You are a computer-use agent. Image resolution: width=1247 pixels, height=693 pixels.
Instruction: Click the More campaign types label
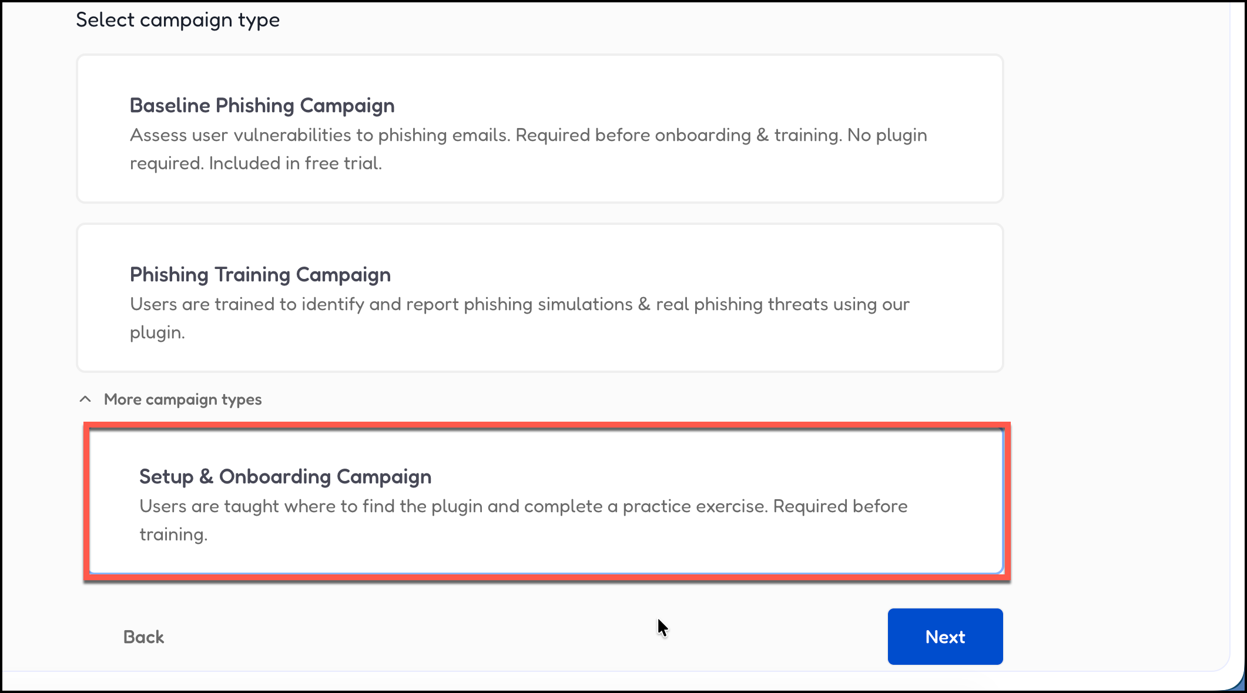183,400
